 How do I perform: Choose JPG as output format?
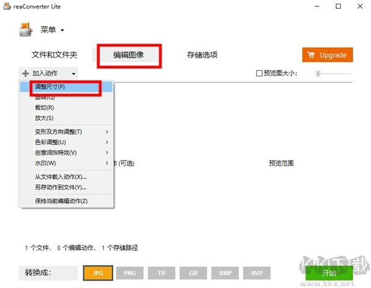coord(98,273)
